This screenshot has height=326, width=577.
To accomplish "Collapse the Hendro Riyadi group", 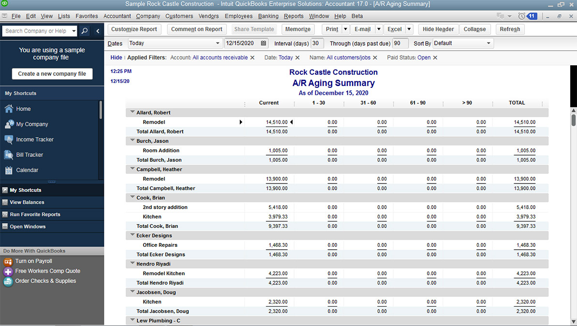I will pos(133,263).
